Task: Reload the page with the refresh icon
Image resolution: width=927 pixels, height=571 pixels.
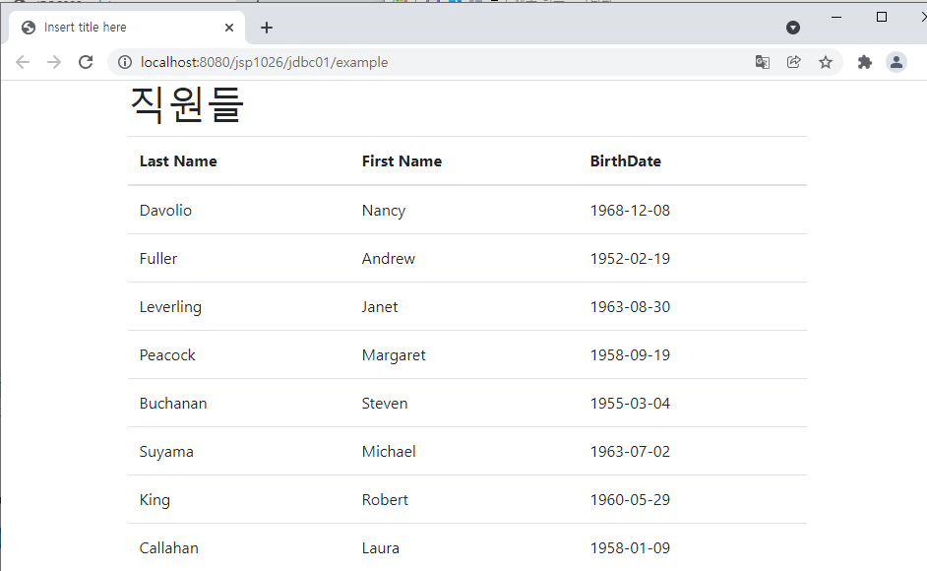Action: (x=86, y=62)
